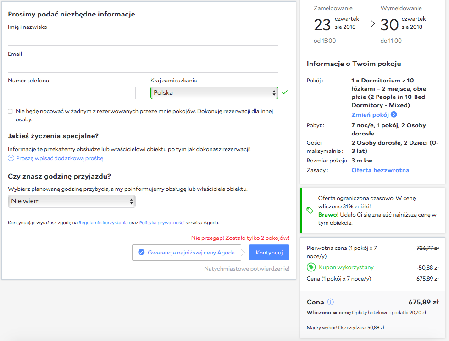Click the Jakieś życzenia specjalne? heading
The height and width of the screenshot is (341, 449).
53,136
